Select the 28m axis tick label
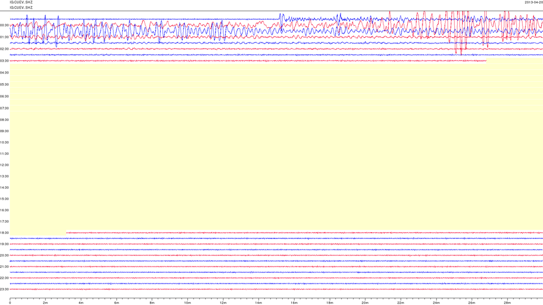The image size is (543, 305). 507,303
